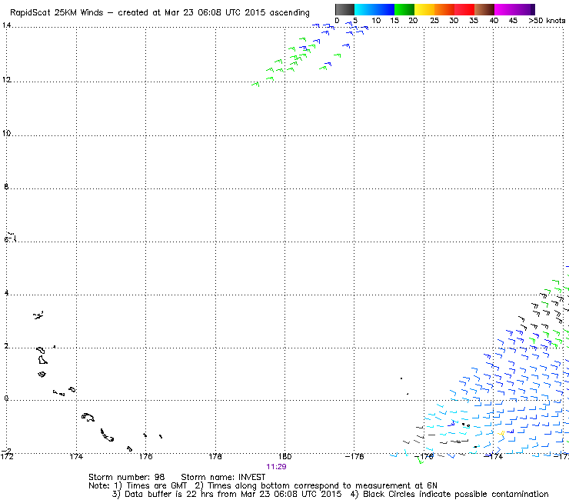The width and height of the screenshot is (569, 500).
Task: Click the magenta 40-45 knot legend segment
Action: point(504,9)
